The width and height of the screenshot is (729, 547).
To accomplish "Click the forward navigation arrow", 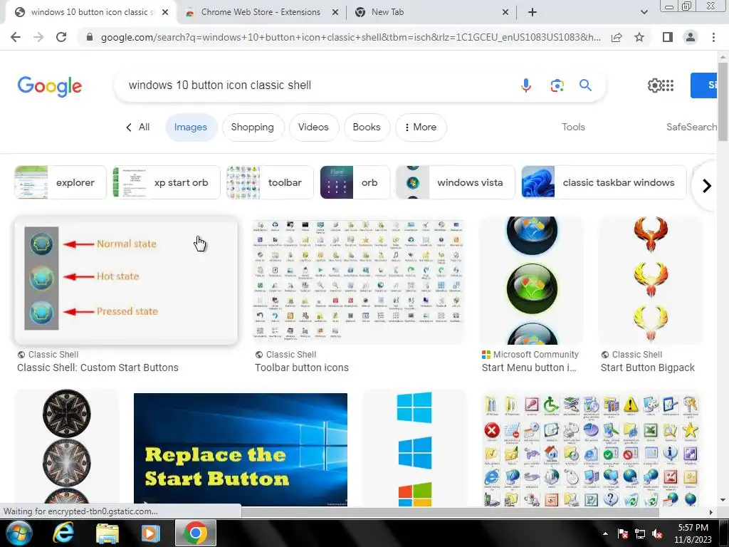I will [x=38, y=37].
